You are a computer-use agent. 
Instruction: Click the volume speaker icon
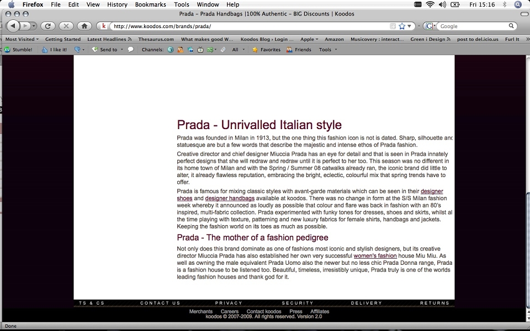pos(442,4)
